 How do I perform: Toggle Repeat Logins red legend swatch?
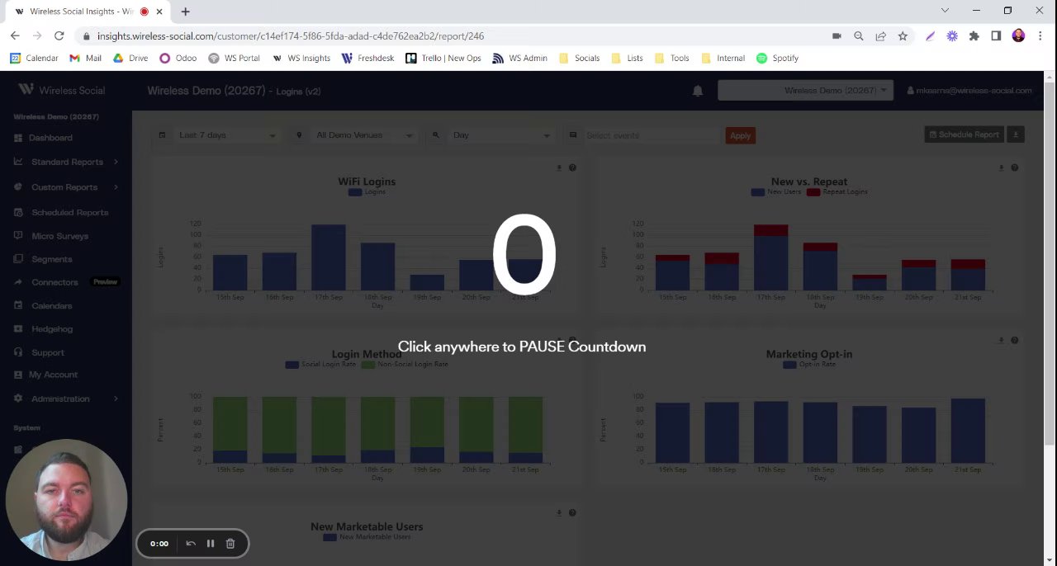point(813,192)
